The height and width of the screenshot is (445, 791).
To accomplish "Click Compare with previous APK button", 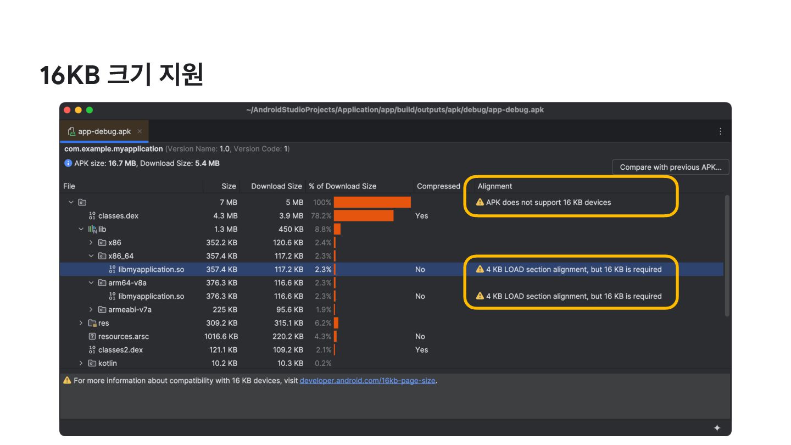I will 671,167.
